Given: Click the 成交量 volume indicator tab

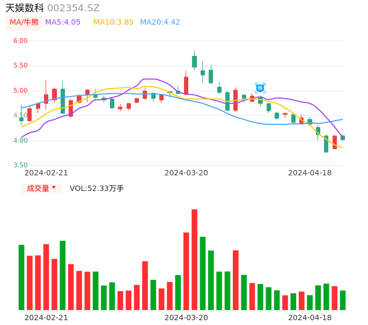Looking at the screenshot, I should tap(38, 188).
